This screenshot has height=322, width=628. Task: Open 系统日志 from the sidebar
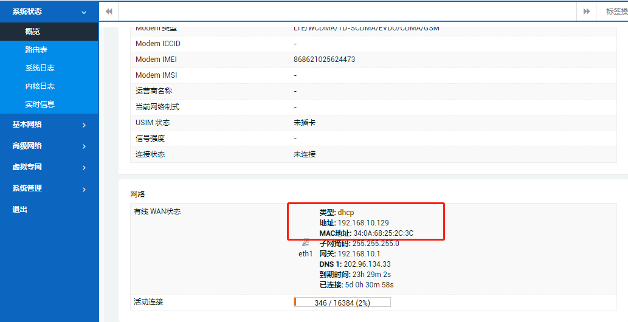pos(40,68)
